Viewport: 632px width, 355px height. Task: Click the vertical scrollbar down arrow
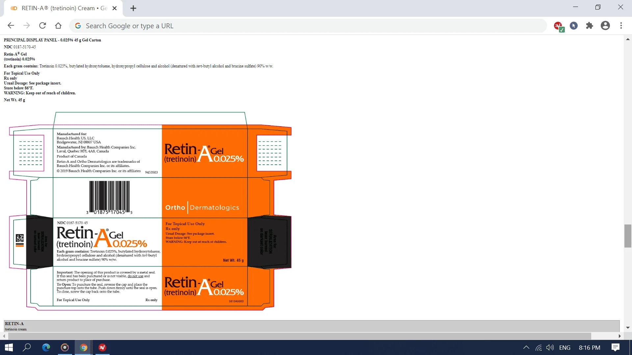[x=628, y=328]
